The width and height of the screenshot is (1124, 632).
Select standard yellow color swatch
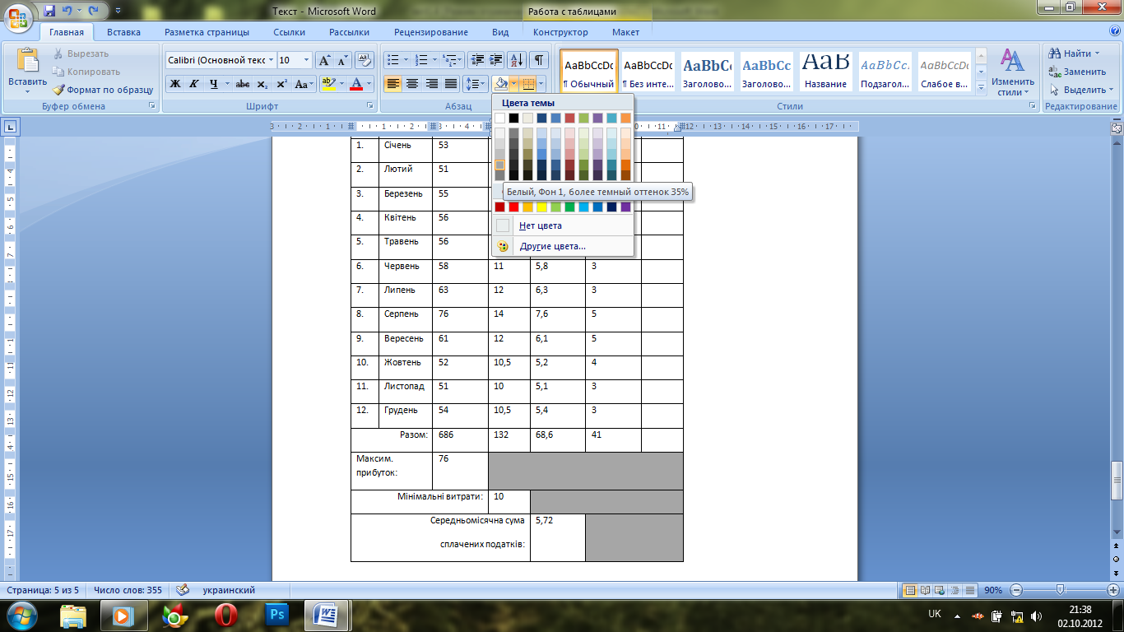coord(541,207)
